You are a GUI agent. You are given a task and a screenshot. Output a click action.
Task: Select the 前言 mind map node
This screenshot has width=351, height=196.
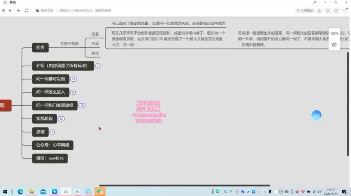tap(40, 48)
